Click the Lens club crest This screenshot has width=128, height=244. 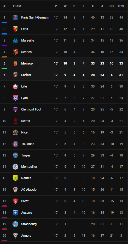(x=15, y=29)
